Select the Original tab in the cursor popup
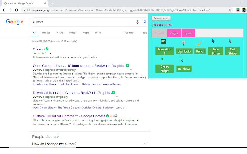Viewport: 247px width, 154px height. point(174,33)
